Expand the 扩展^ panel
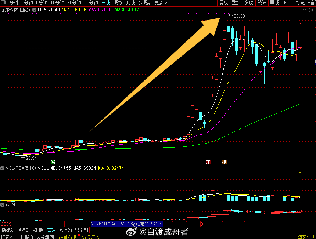Screen dimensions: 316x239 click(x=7, y=236)
